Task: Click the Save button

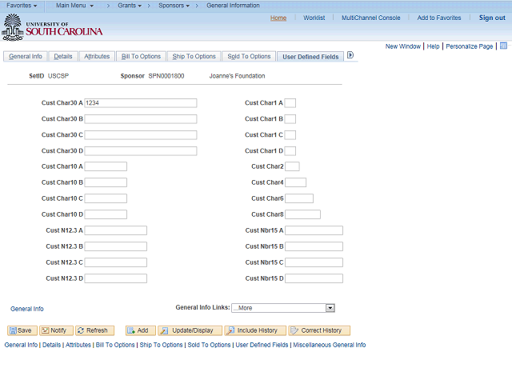Action: [x=22, y=330]
